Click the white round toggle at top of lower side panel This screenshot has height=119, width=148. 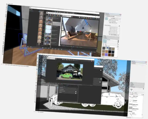point(101,70)
